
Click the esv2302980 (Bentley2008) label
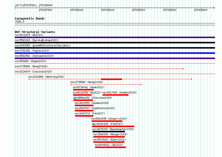coord(46,77)
